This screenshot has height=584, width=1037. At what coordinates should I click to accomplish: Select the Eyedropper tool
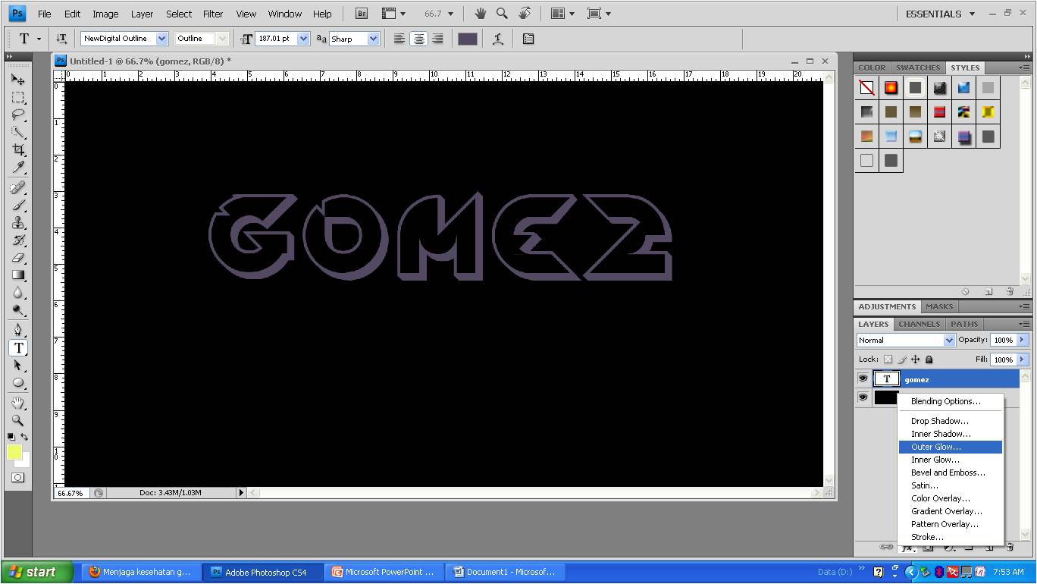18,168
